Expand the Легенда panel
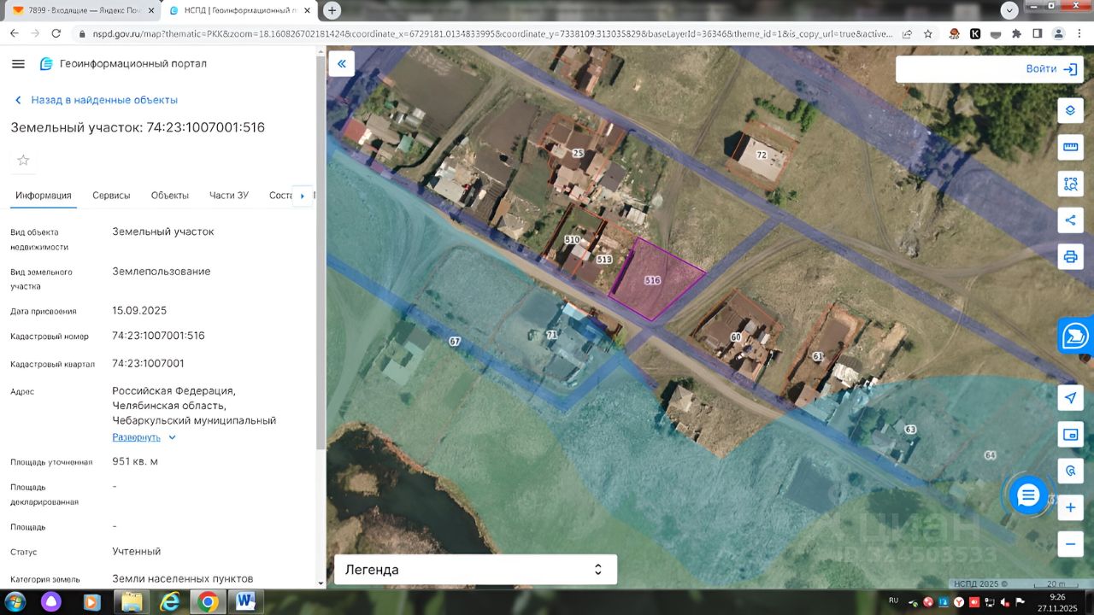The image size is (1094, 615). click(x=475, y=570)
